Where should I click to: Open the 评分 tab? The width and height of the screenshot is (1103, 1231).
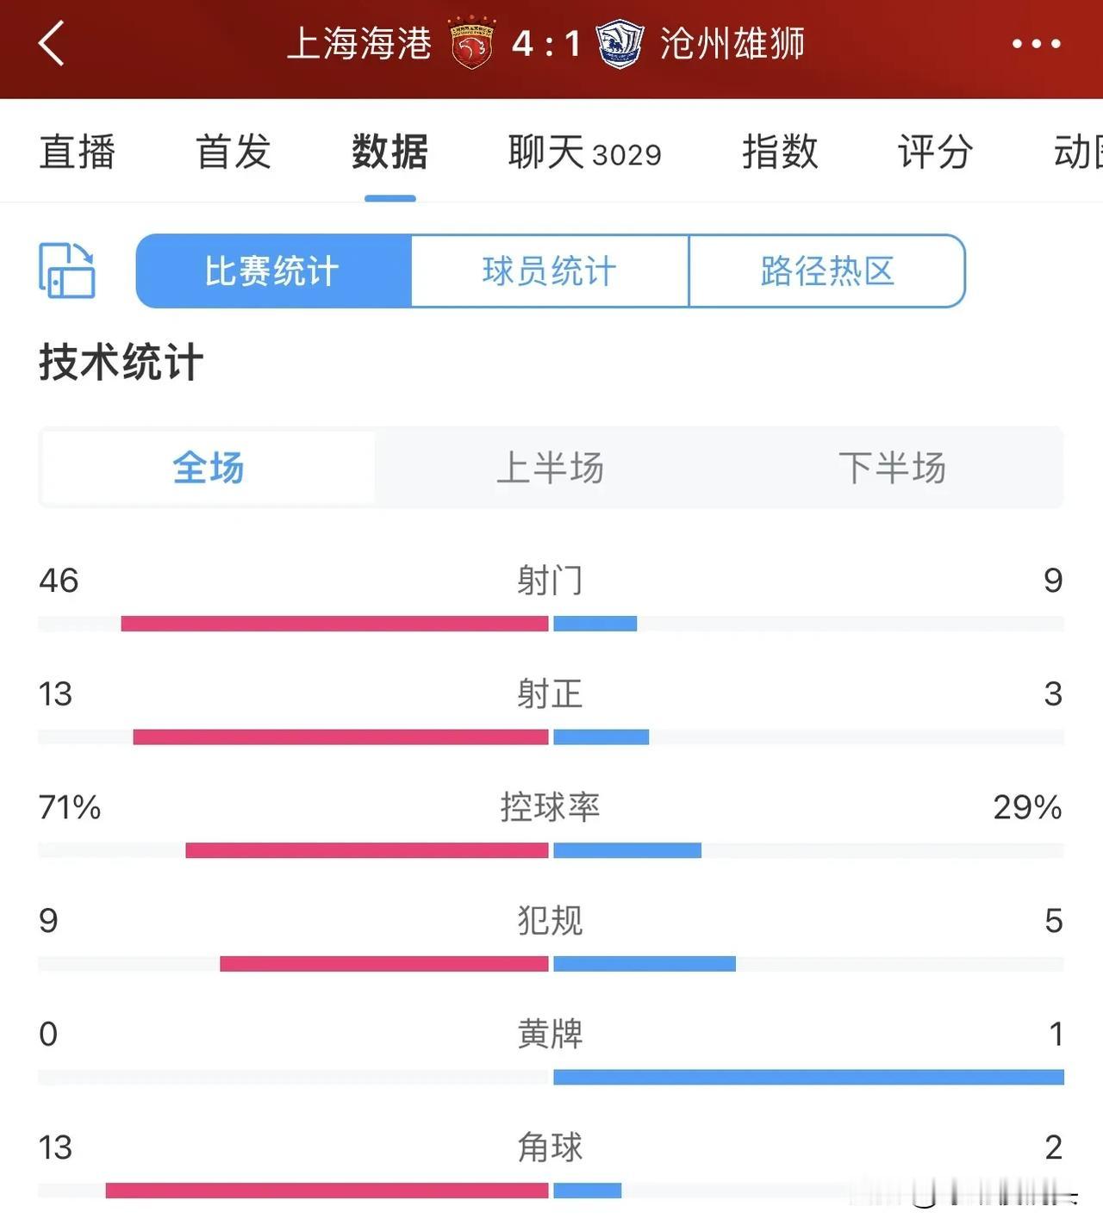pyautogui.click(x=936, y=152)
